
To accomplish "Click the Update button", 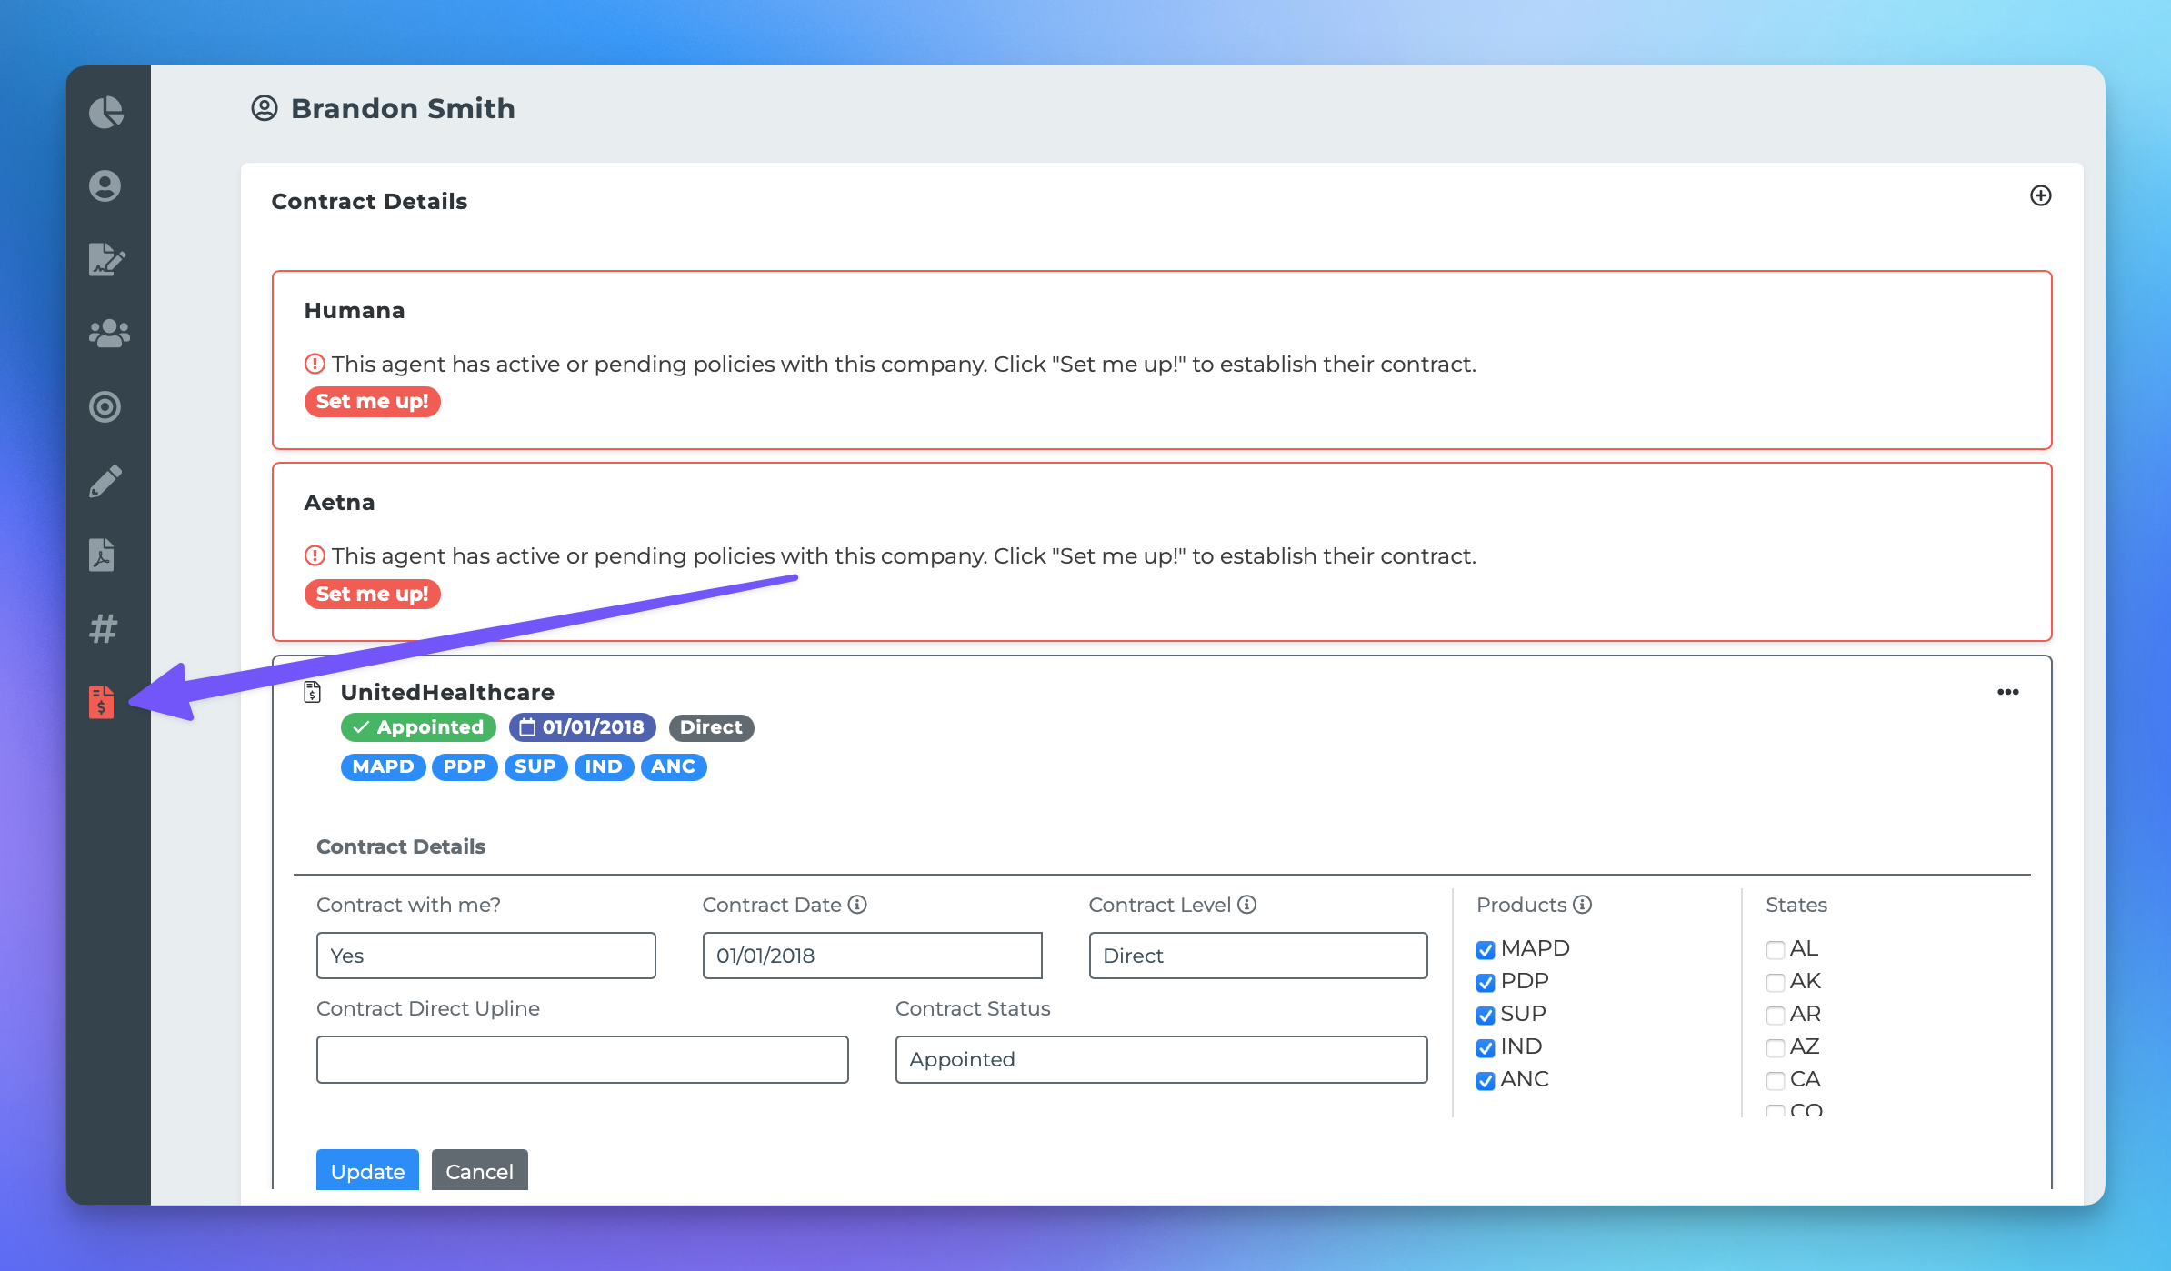I will [367, 1170].
